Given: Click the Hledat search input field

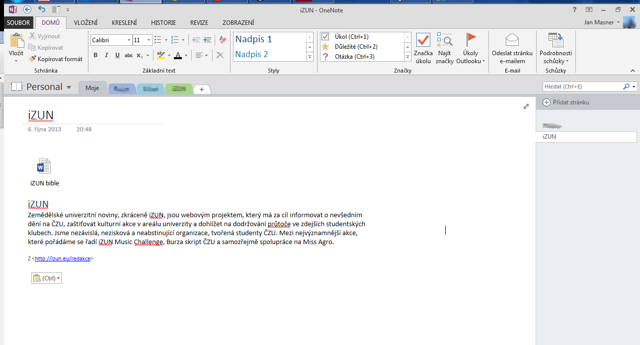Looking at the screenshot, I should (582, 86).
